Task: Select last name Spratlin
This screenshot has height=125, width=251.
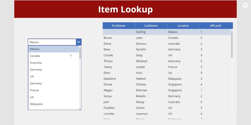Action: [x=141, y=49]
